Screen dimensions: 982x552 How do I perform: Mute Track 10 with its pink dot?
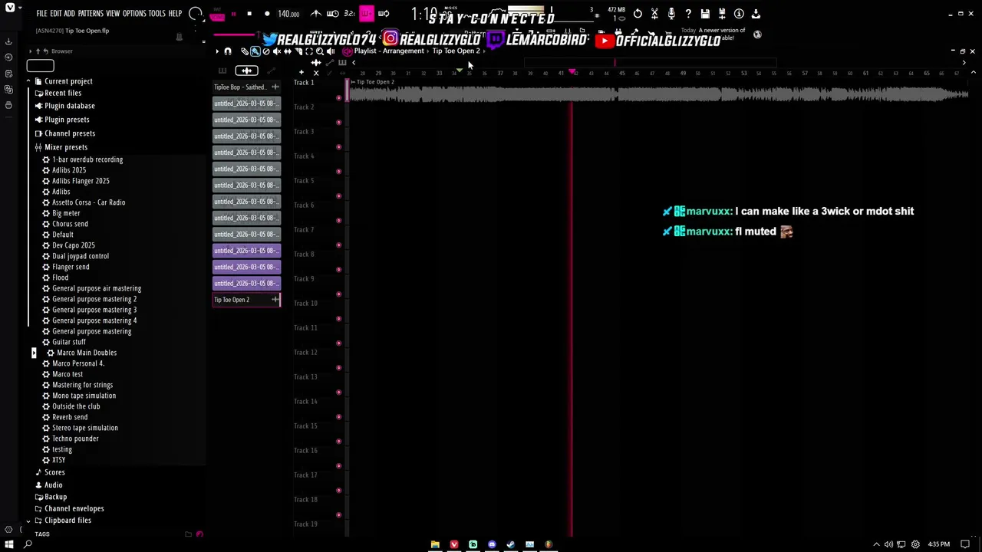pos(338,319)
